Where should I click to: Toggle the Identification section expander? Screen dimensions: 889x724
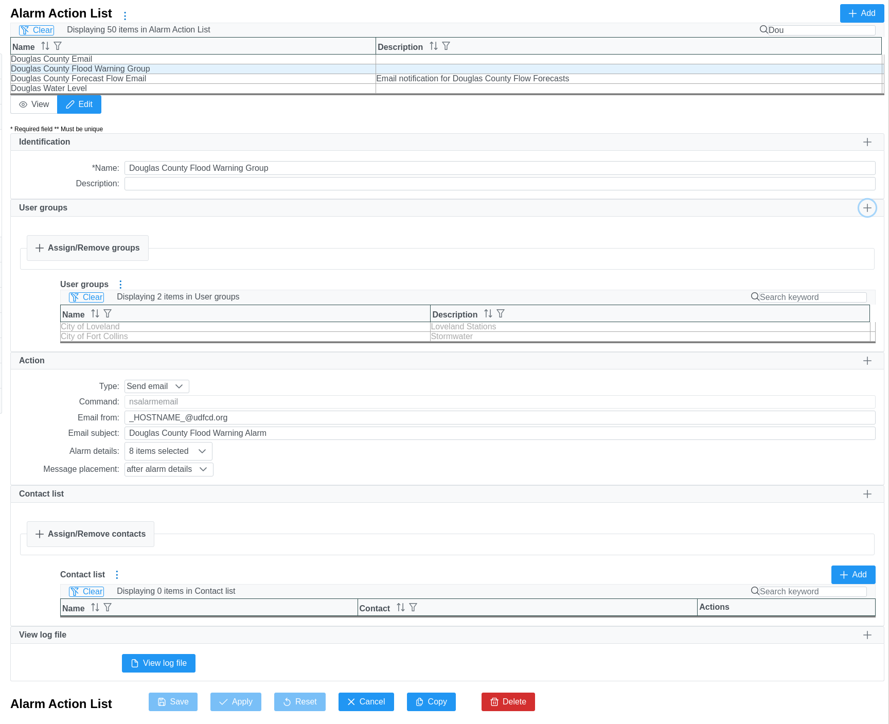point(867,142)
